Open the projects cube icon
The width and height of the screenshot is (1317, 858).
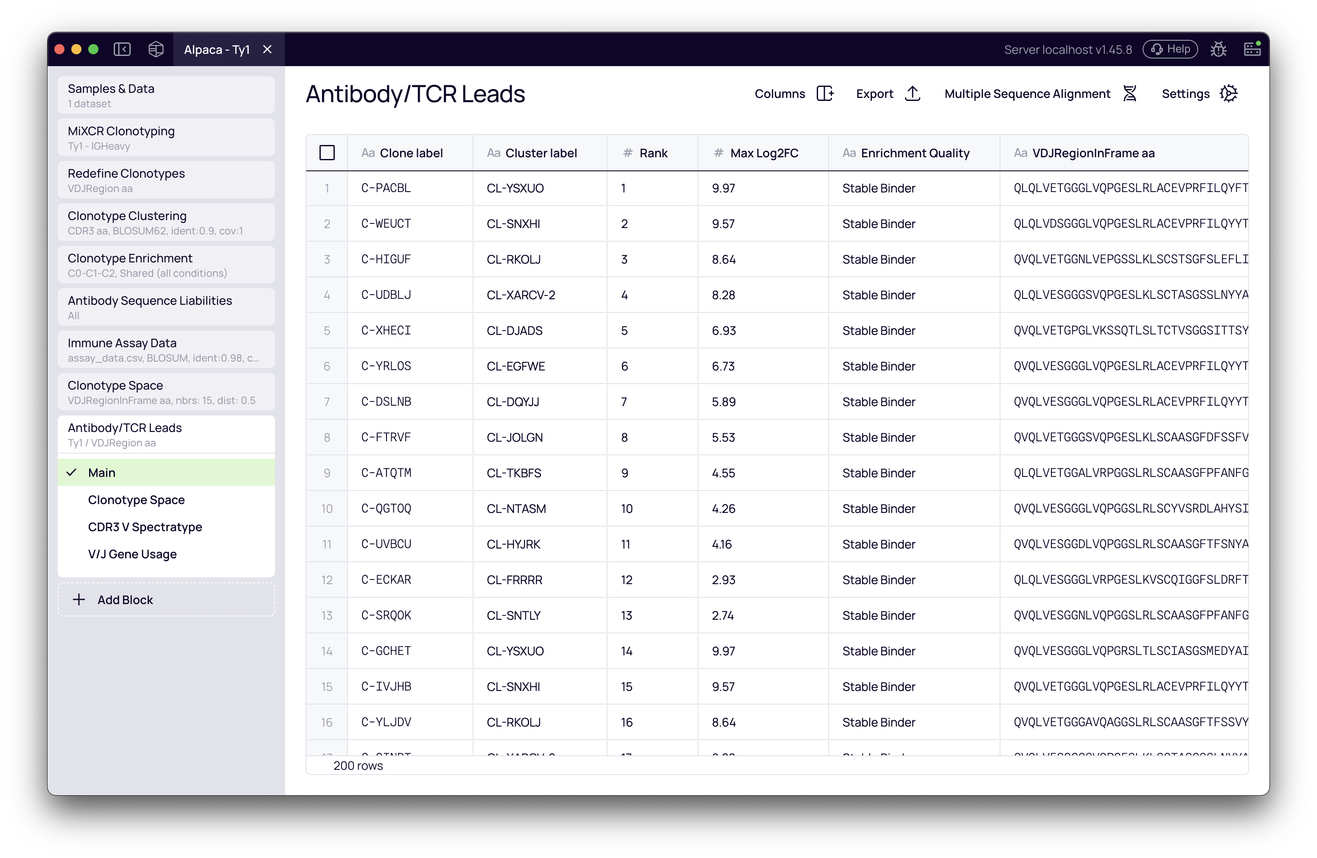(156, 49)
